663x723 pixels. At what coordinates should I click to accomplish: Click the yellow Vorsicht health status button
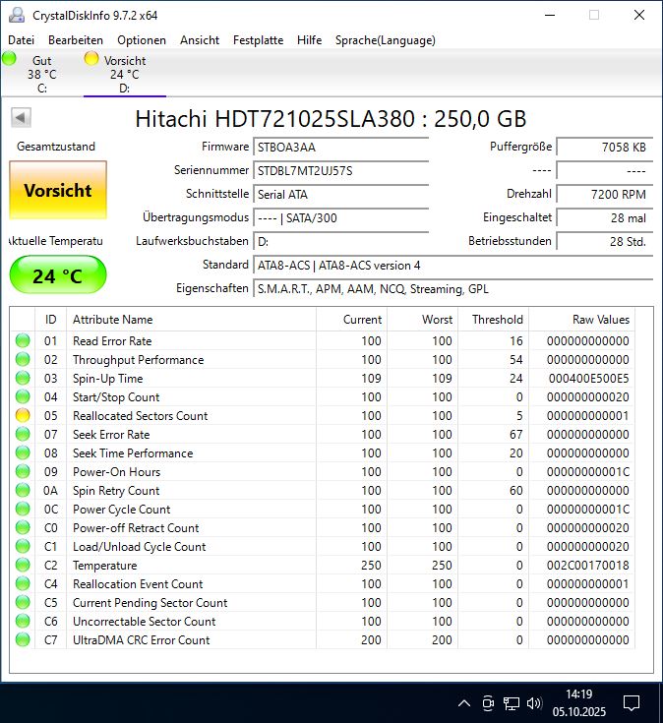pos(58,190)
